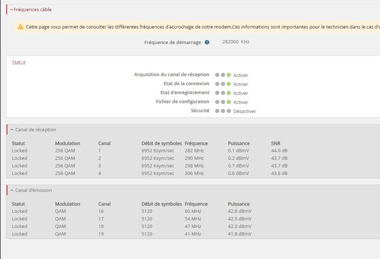Collapse the Canal d'émission panel
Viewport: 380px width, 259px height.
pos(12,190)
